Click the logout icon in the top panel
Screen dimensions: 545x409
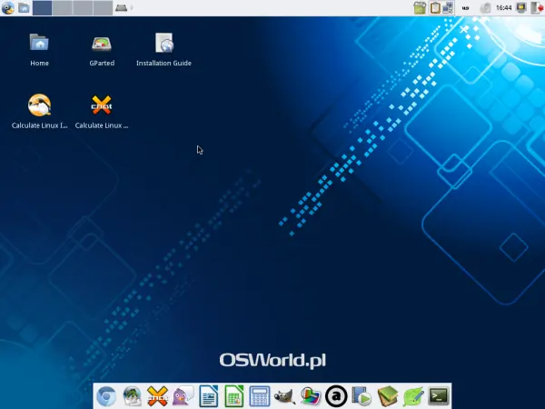[x=537, y=7]
